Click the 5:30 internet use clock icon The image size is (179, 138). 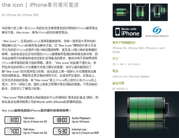61,131
